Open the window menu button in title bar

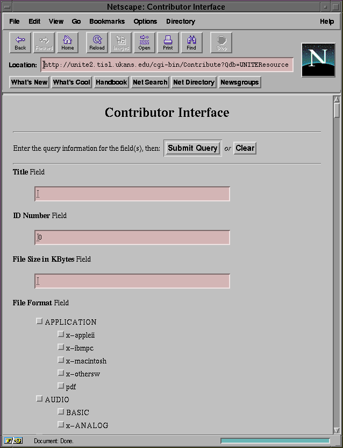7,7
